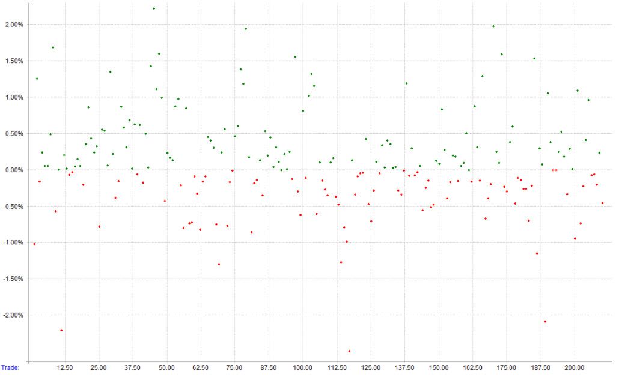Screen dimensions: 625x380
Task: Click the 150.00 x-axis tick label
Action: (439, 367)
